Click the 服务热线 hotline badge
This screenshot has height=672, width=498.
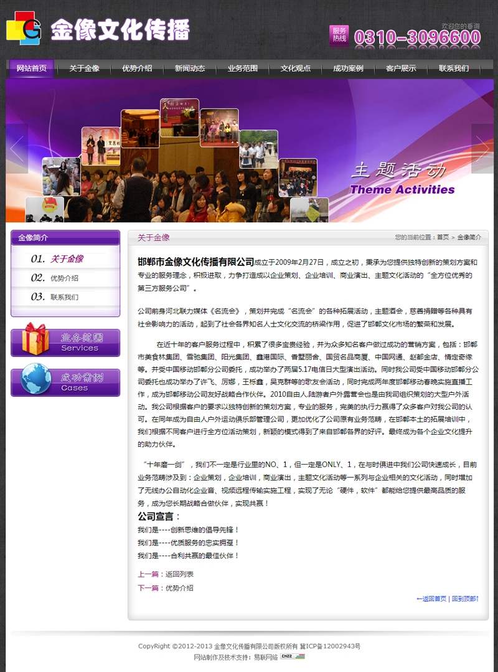tap(339, 35)
